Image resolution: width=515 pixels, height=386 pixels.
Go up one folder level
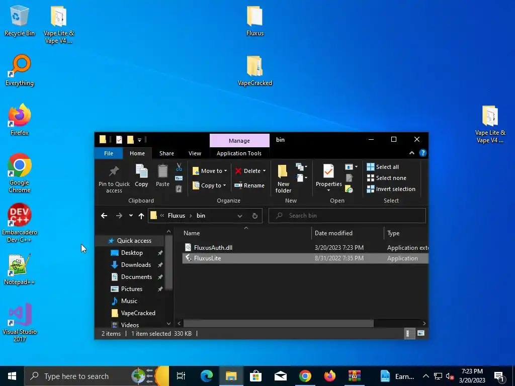(141, 216)
